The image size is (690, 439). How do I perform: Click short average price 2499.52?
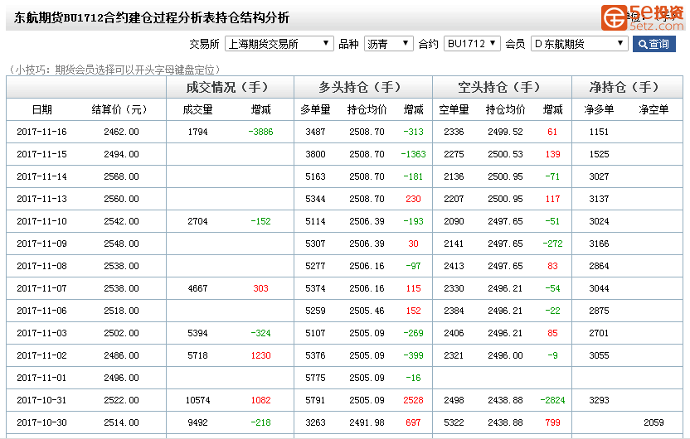point(505,132)
